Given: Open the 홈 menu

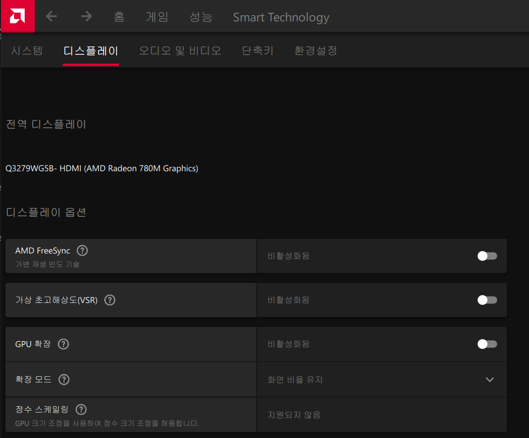Looking at the screenshot, I should [119, 17].
